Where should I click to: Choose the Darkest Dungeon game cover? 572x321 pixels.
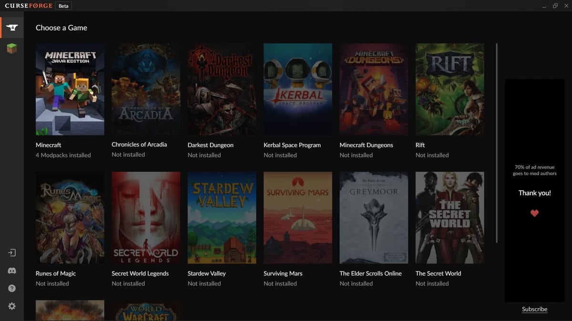[222, 89]
